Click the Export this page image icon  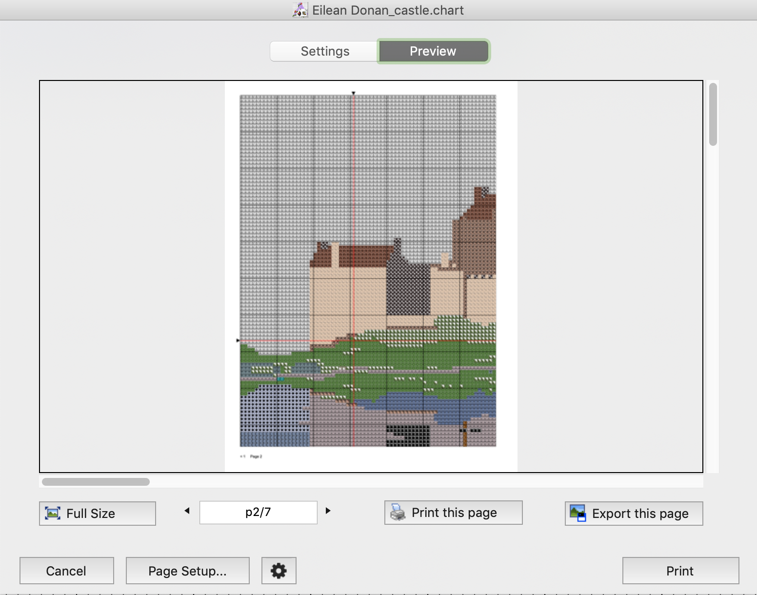pyautogui.click(x=578, y=514)
